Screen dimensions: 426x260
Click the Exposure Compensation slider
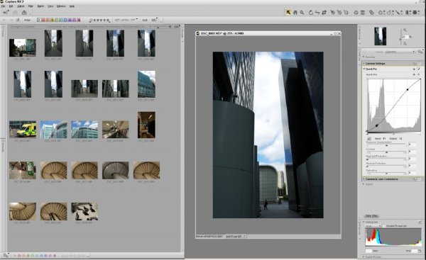(x=387, y=145)
